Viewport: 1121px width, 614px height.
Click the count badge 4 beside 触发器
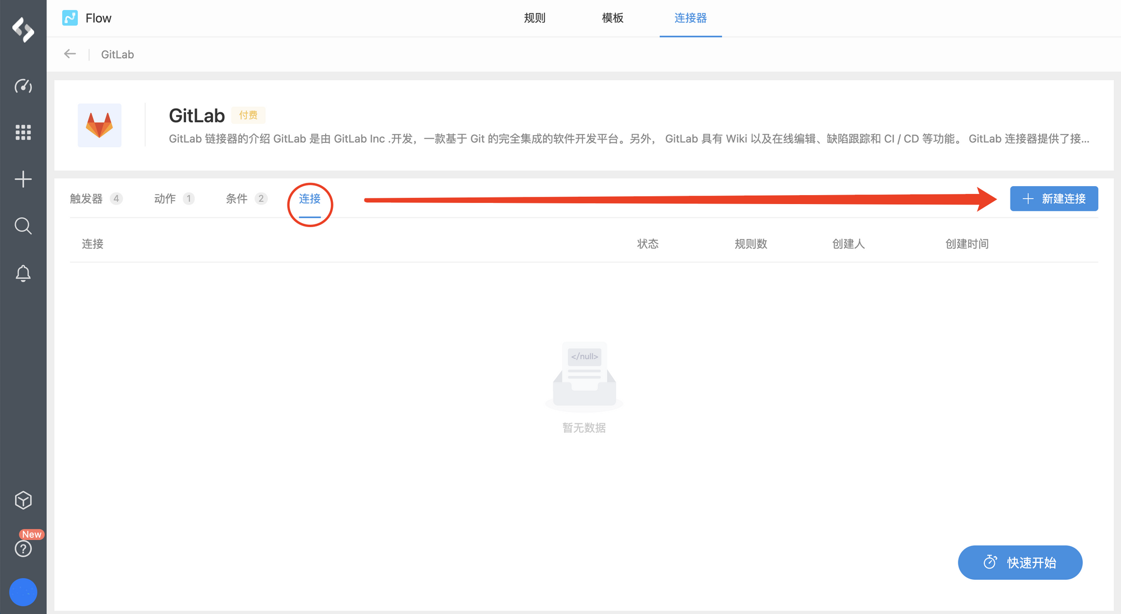pyautogui.click(x=116, y=198)
